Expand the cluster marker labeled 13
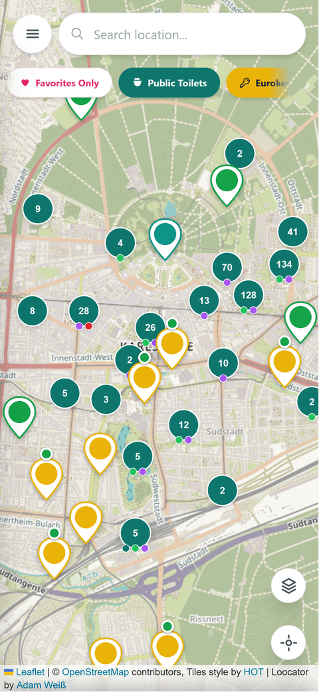 [x=204, y=301]
